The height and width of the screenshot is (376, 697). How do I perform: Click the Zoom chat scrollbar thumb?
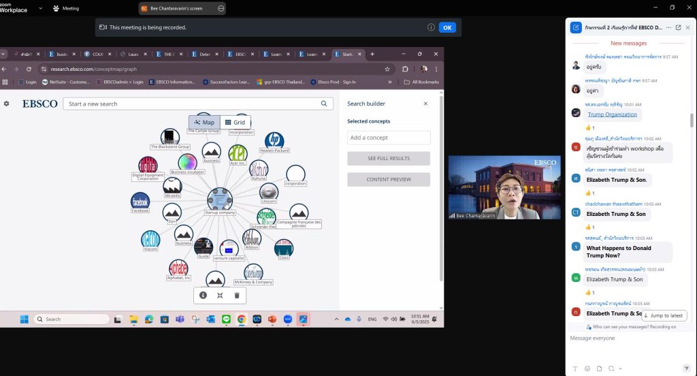pyautogui.click(x=692, y=120)
